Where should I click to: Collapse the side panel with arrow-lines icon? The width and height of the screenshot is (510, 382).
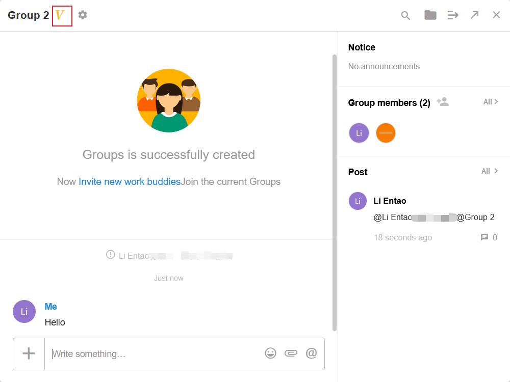[x=453, y=15]
